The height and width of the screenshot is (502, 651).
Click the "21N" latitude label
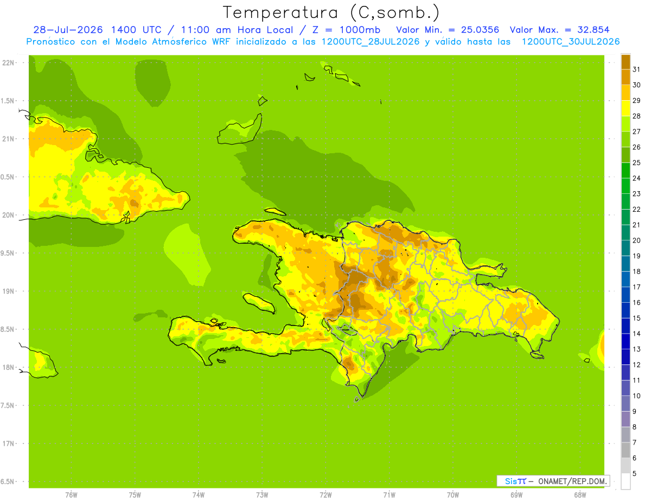[x=8, y=139]
